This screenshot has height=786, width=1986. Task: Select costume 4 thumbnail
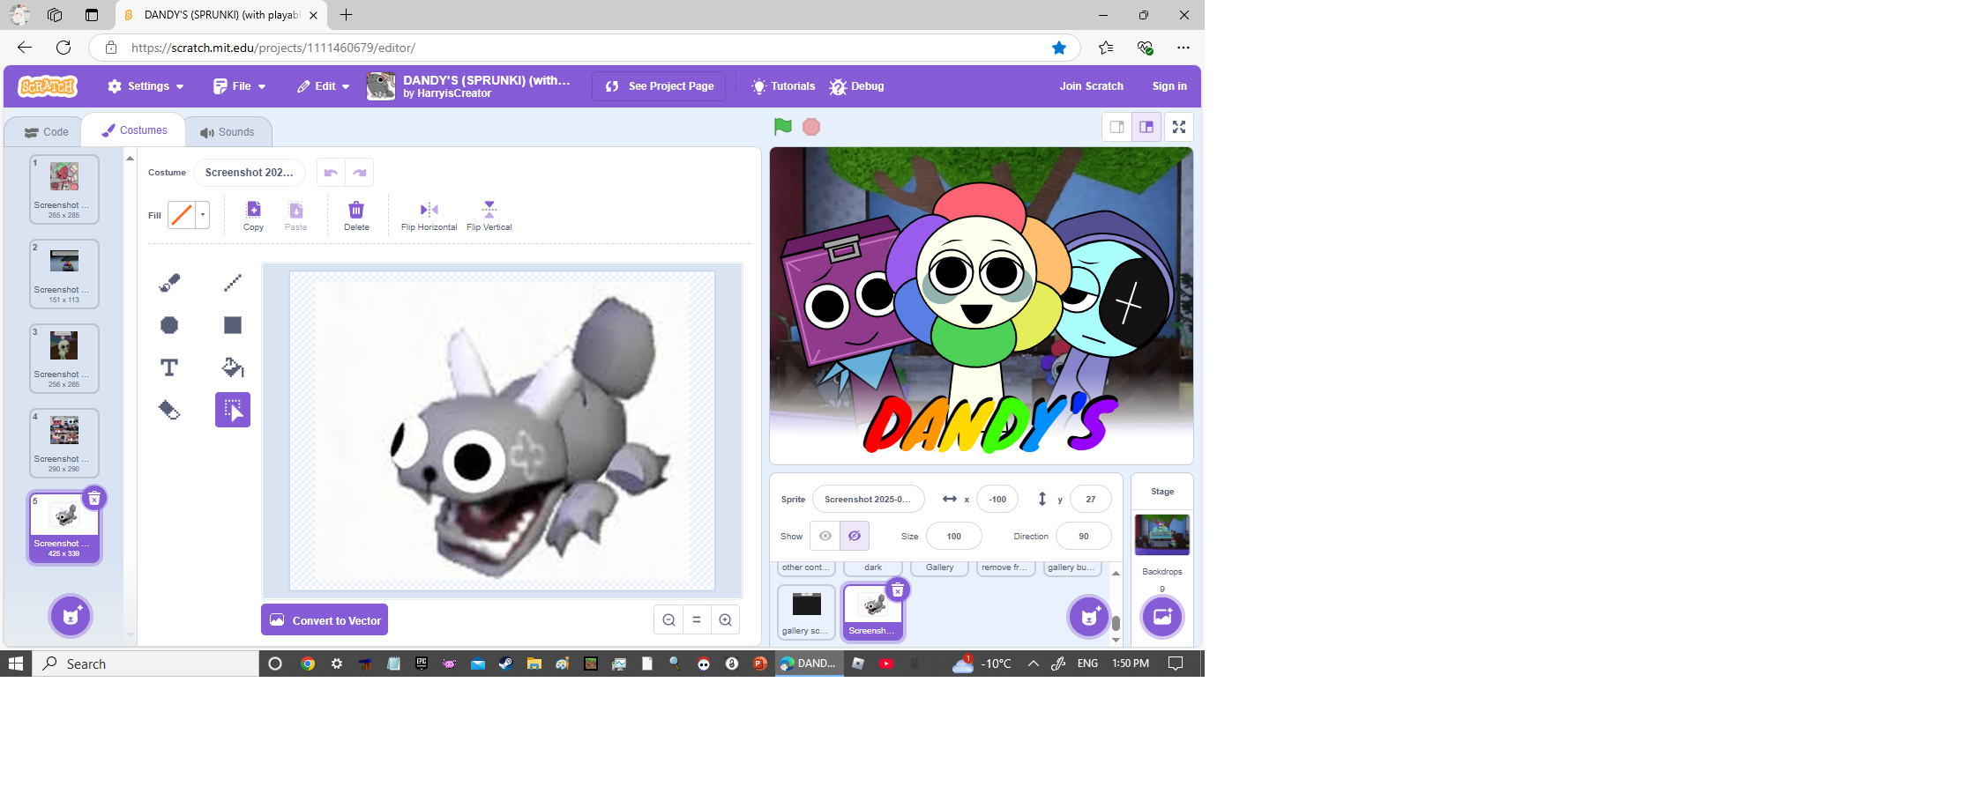click(64, 443)
